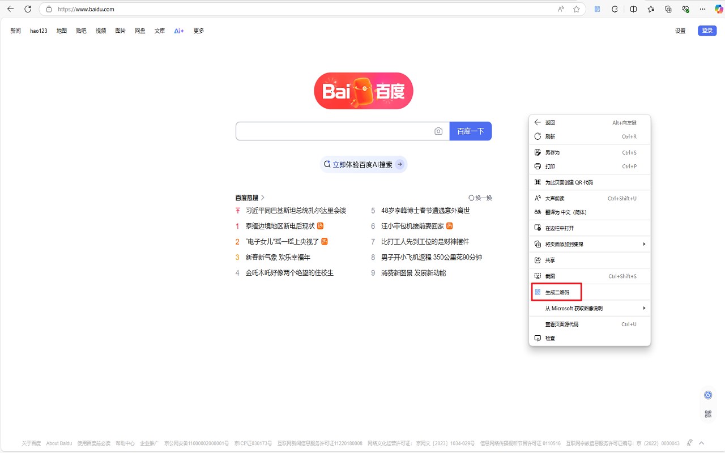Screen dimensions: 725x453
Task: Open hot search 泰缅边境地区断电后现状
Action: pos(280,226)
